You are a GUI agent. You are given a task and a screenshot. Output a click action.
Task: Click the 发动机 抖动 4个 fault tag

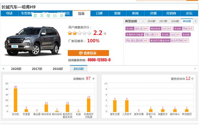171,34
